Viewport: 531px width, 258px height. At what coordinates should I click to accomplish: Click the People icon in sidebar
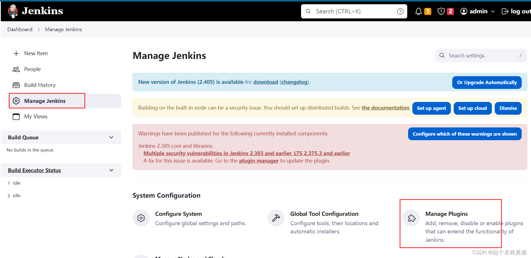pyautogui.click(x=16, y=69)
